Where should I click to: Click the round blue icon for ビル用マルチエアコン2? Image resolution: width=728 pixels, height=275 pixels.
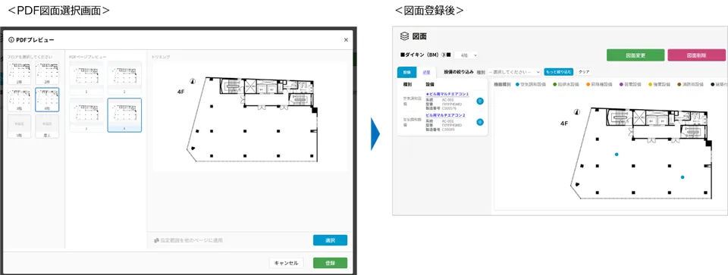[480, 122]
